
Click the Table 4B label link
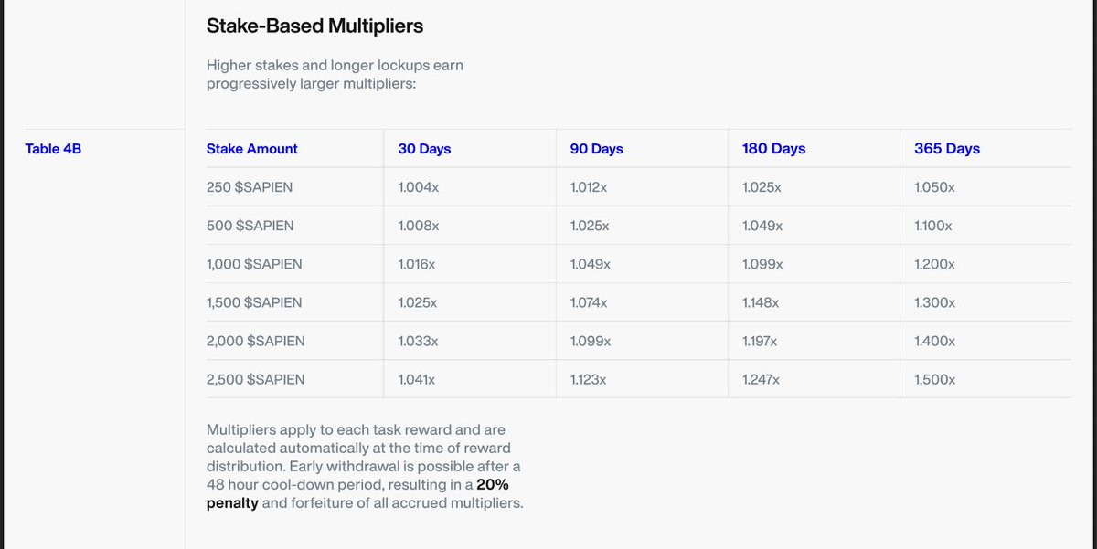[53, 148]
